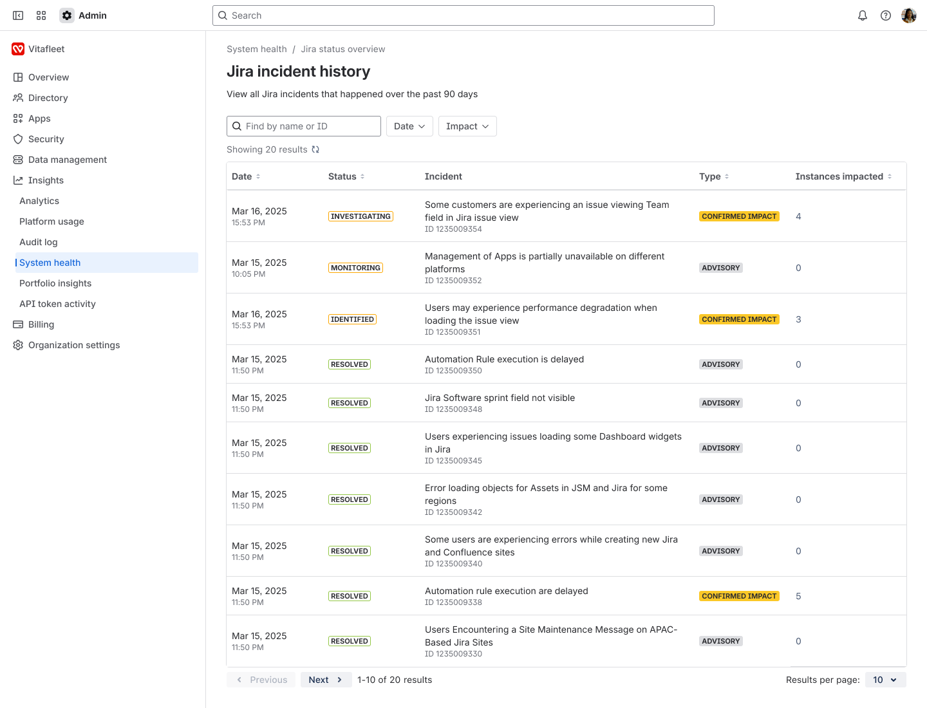Select Data management in the sidebar

[x=67, y=159]
